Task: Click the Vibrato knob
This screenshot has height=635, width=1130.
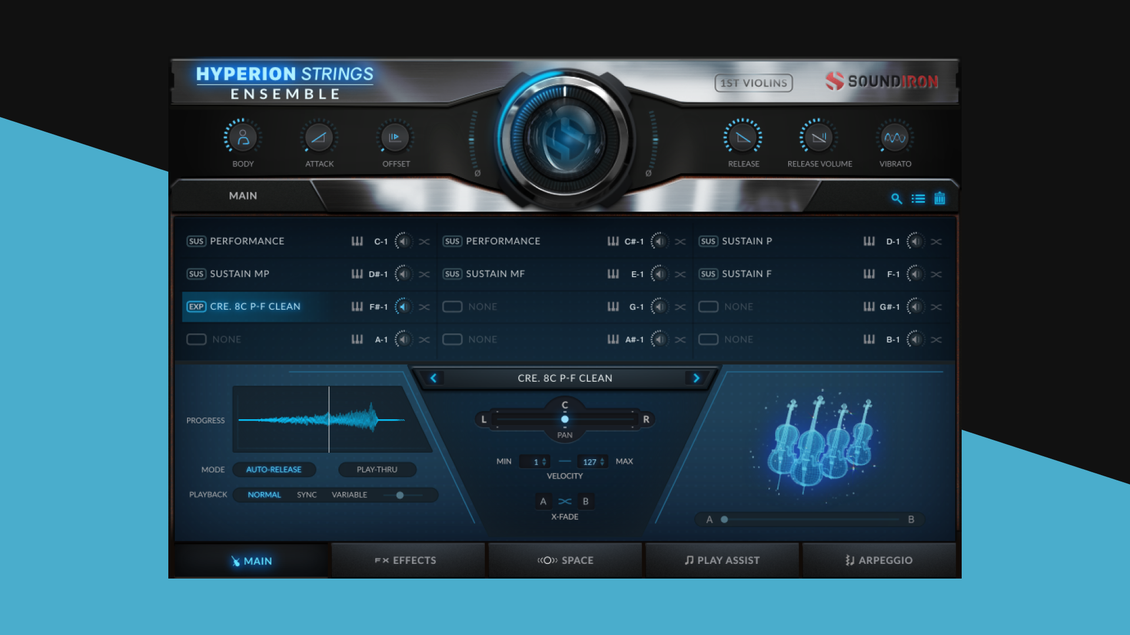Action: 895,138
